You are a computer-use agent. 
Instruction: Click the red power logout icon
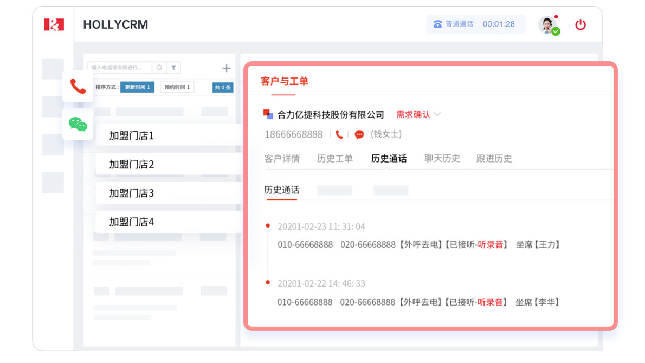[580, 24]
